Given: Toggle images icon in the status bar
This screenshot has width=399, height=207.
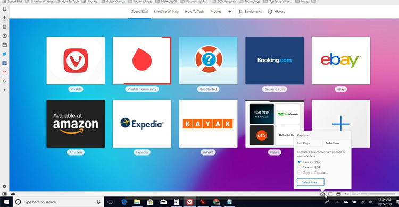Looking at the screenshot, I should [338, 194].
